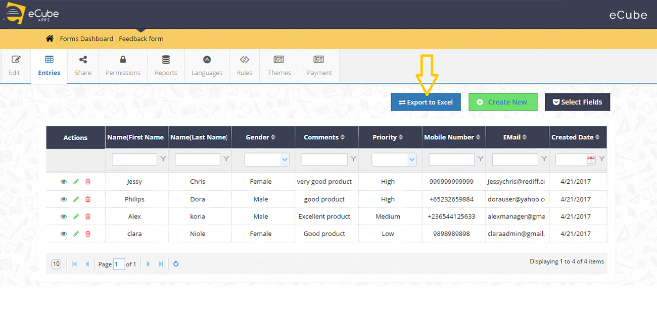Edit Philips' entry using the pencil icon

pos(76,199)
